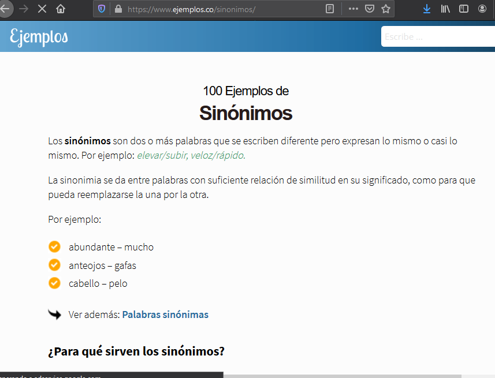Image resolution: width=495 pixels, height=378 pixels.
Task: Click the Escribe search field
Action: 438,36
